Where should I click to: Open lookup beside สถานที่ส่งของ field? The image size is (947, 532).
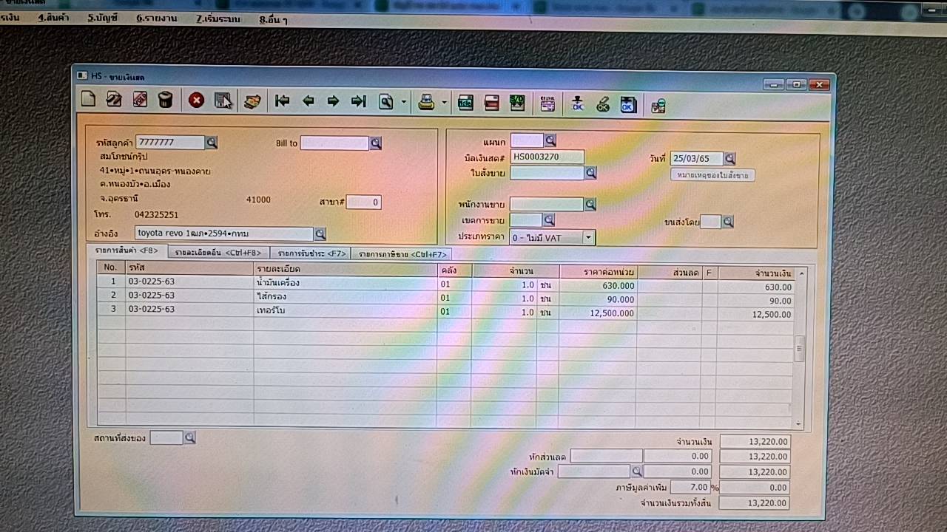[x=189, y=438]
